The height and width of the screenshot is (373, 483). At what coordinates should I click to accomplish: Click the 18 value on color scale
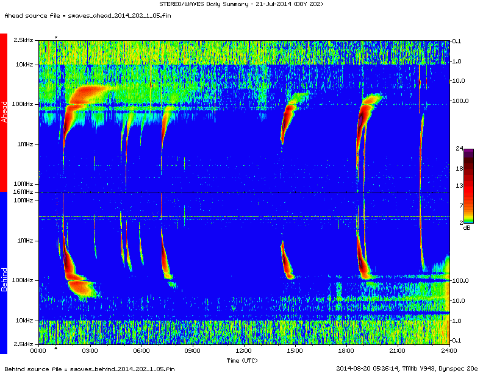[x=459, y=169]
